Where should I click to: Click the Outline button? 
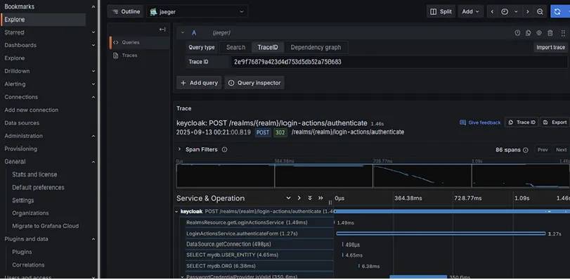coord(125,12)
